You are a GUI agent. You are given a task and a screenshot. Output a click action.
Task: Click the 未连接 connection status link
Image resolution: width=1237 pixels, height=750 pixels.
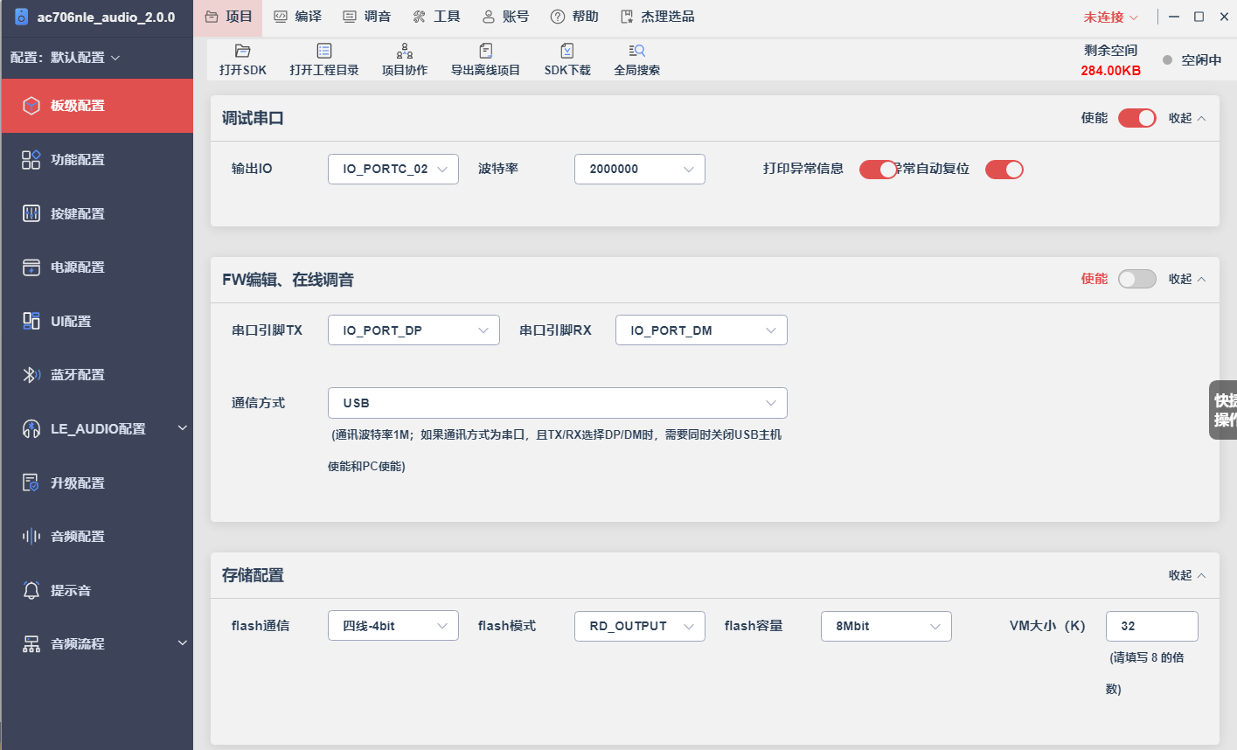click(x=1110, y=17)
